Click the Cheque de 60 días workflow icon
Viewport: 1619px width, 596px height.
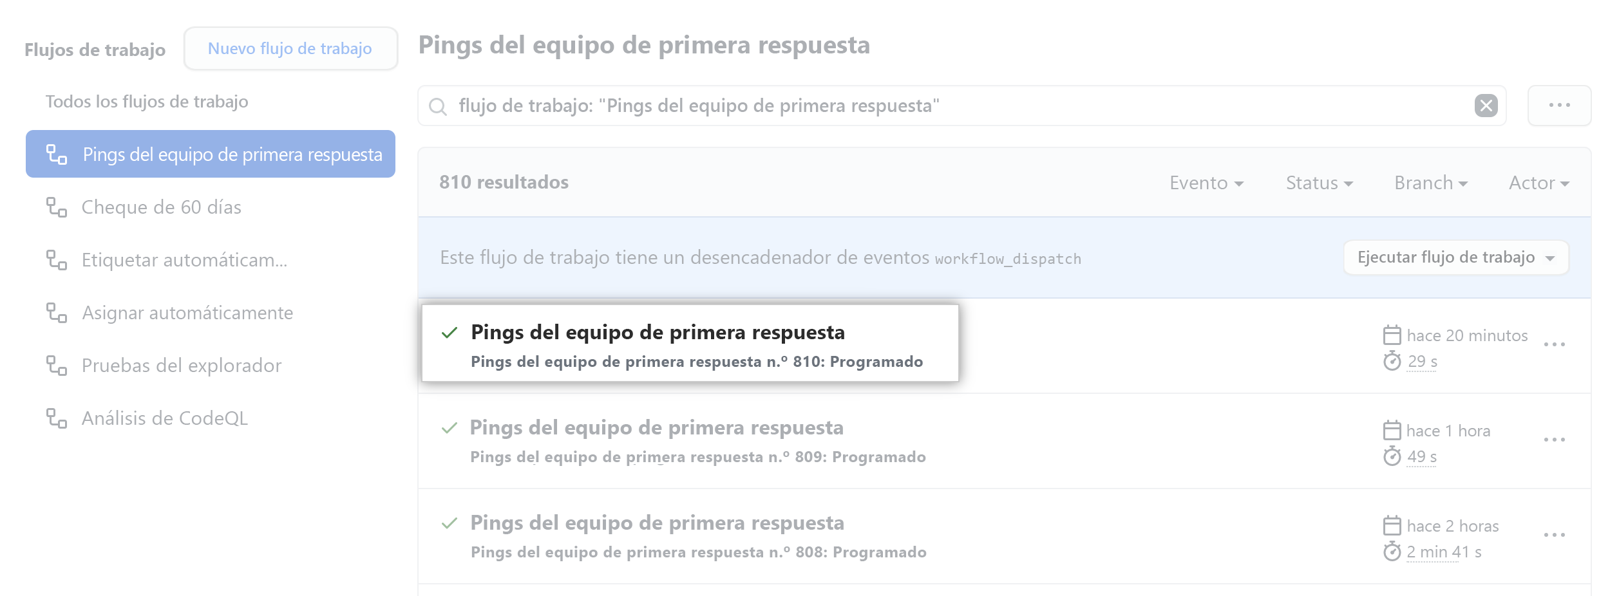59,207
